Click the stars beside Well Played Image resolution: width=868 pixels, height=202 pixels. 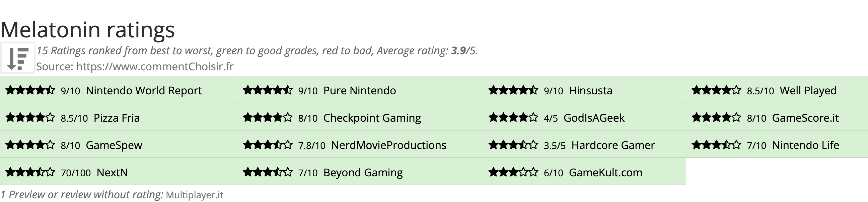[x=716, y=90]
